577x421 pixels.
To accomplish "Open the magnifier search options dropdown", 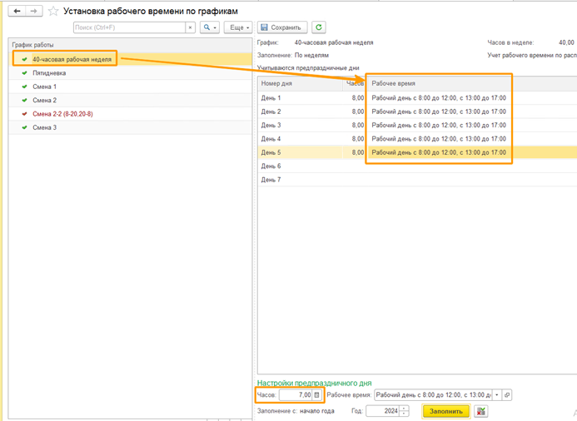I will coord(209,27).
